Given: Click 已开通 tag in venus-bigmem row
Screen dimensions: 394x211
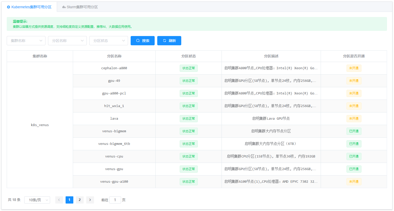Looking at the screenshot, I should click(x=354, y=131).
